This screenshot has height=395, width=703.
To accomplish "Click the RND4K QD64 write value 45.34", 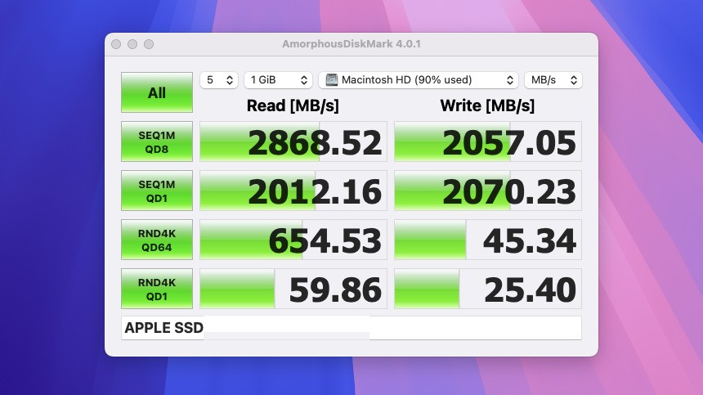I will coord(488,240).
